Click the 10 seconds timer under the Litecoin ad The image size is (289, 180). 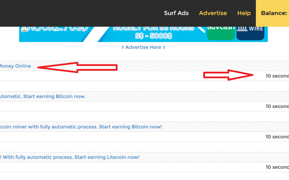(x=277, y=167)
